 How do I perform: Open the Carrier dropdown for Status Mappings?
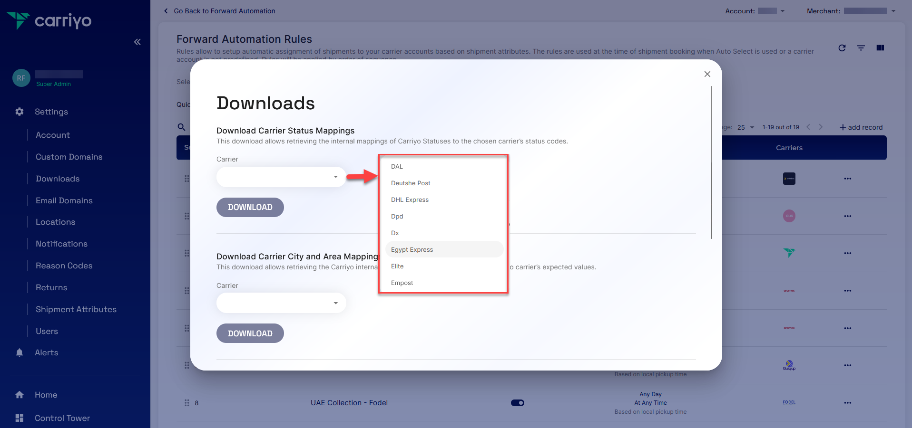pos(281,177)
